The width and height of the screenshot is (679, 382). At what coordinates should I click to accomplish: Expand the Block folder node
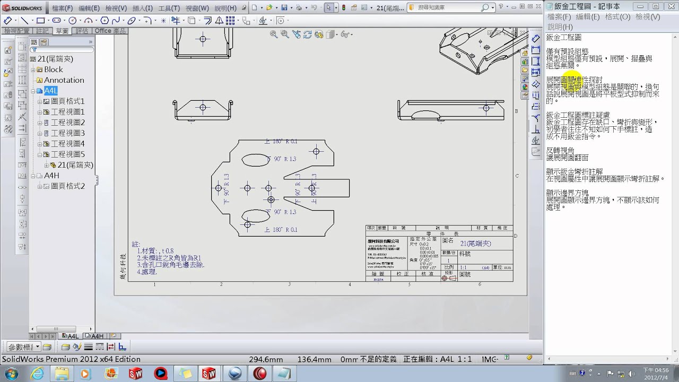click(x=33, y=70)
